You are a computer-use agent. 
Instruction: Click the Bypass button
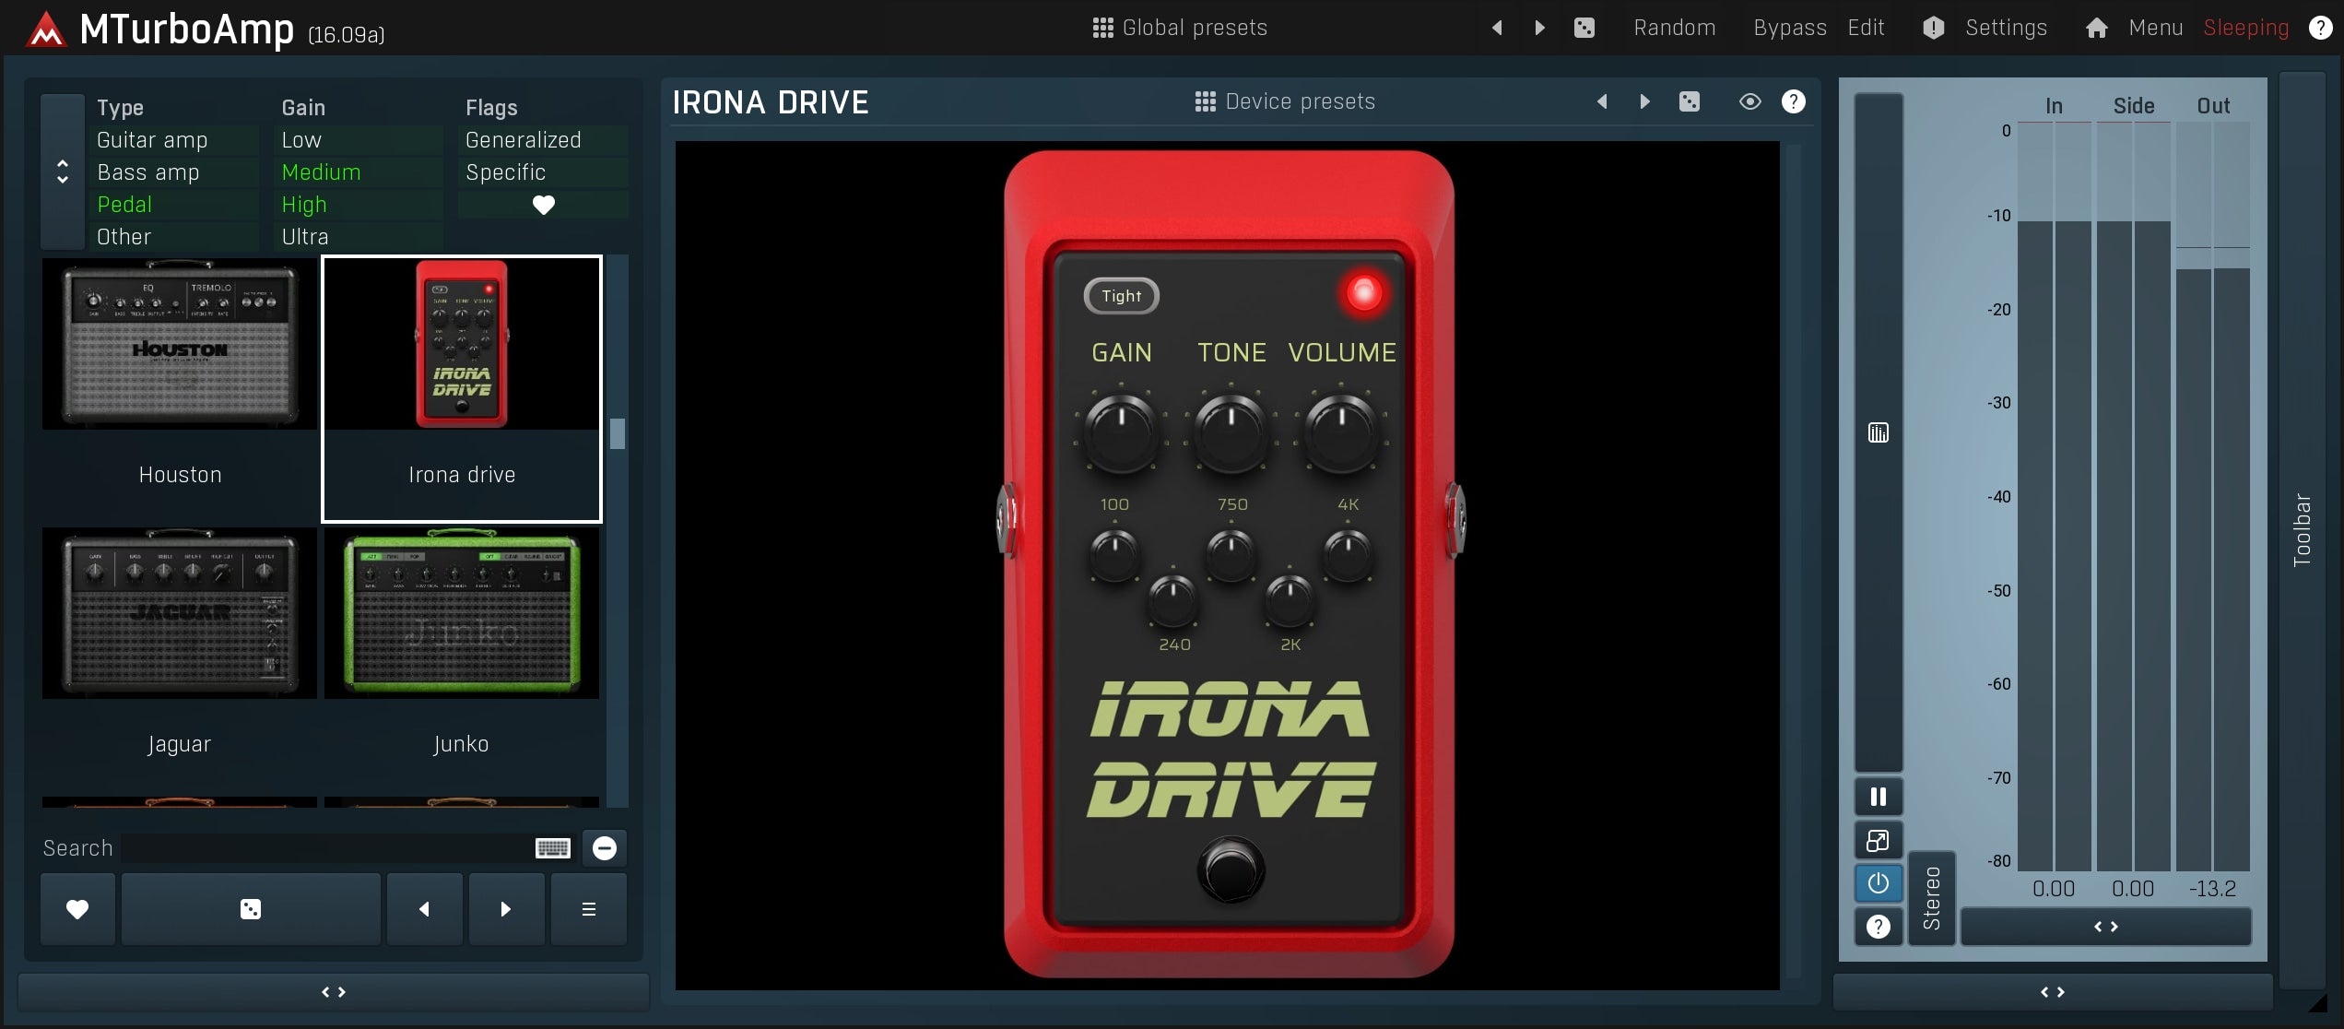click(x=1789, y=28)
